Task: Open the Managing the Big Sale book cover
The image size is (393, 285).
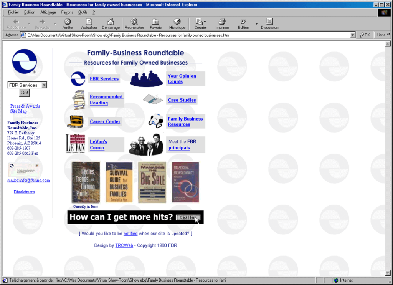Action: (152, 182)
